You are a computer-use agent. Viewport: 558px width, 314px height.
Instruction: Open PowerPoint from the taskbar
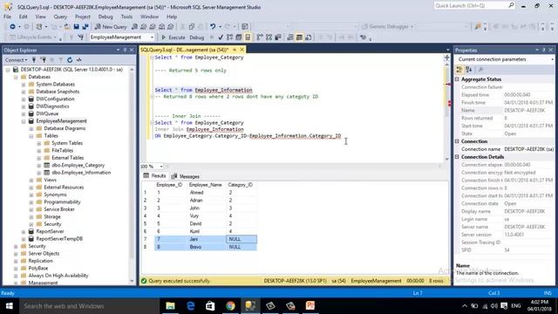tap(310, 306)
